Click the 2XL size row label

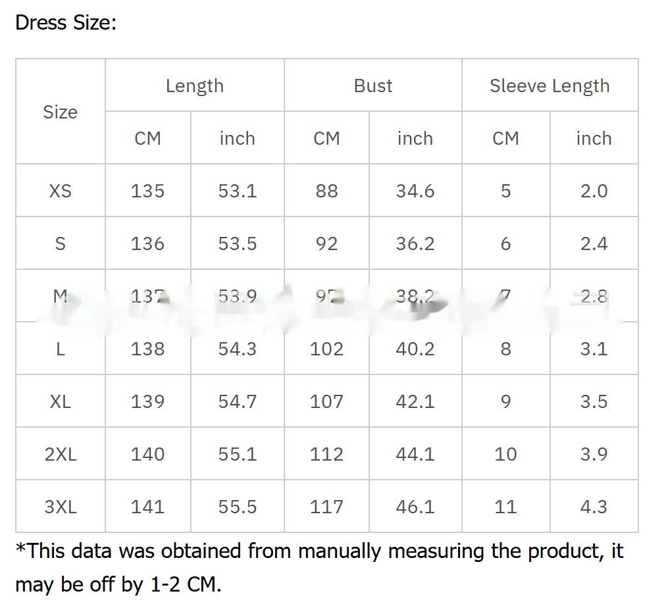pyautogui.click(x=61, y=454)
